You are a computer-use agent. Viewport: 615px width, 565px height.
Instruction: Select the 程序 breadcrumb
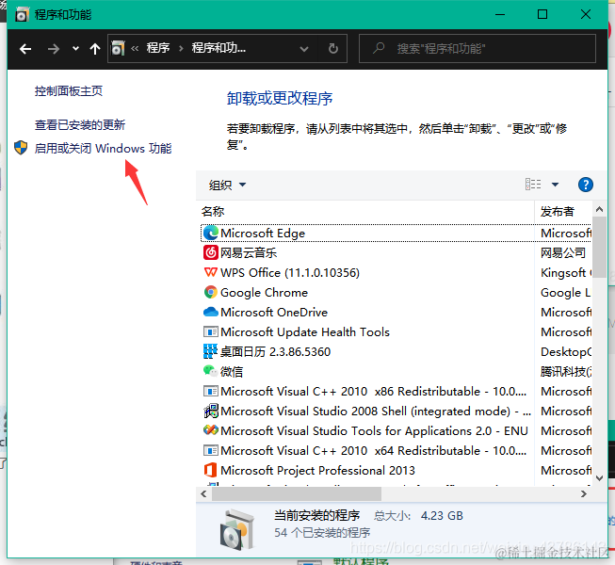[158, 48]
